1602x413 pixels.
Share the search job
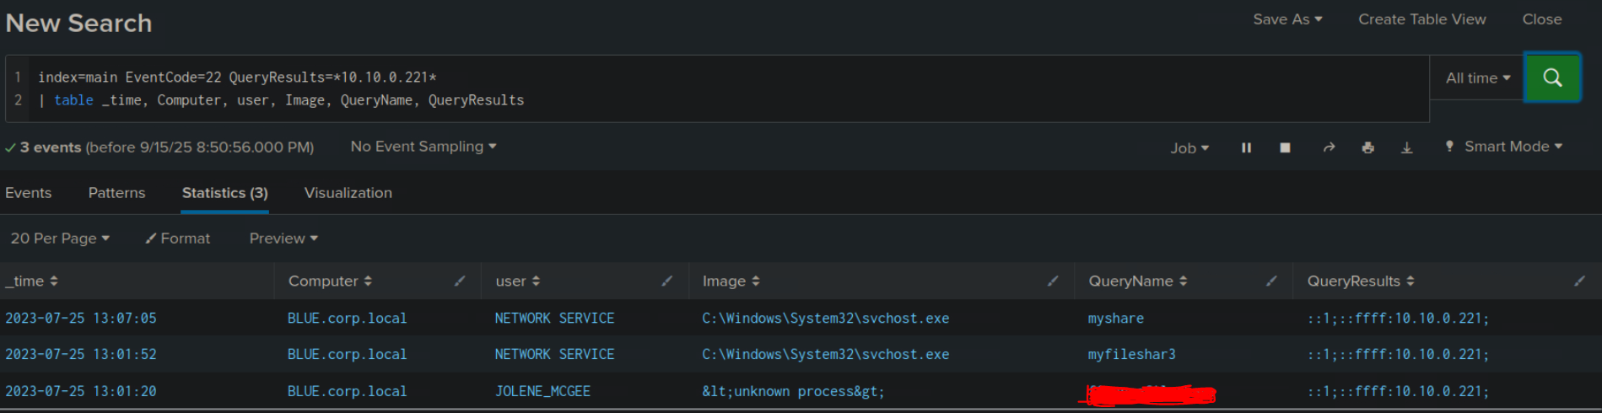[1329, 147]
